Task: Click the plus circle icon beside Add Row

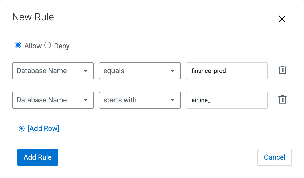Action: [22, 129]
